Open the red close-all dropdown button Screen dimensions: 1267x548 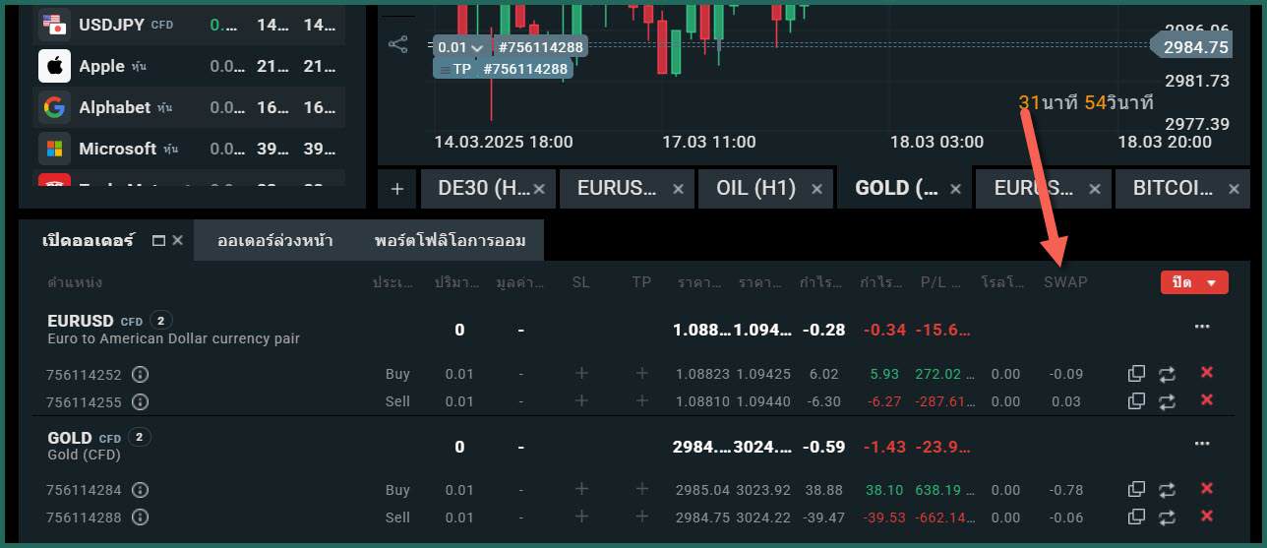[x=1194, y=282]
